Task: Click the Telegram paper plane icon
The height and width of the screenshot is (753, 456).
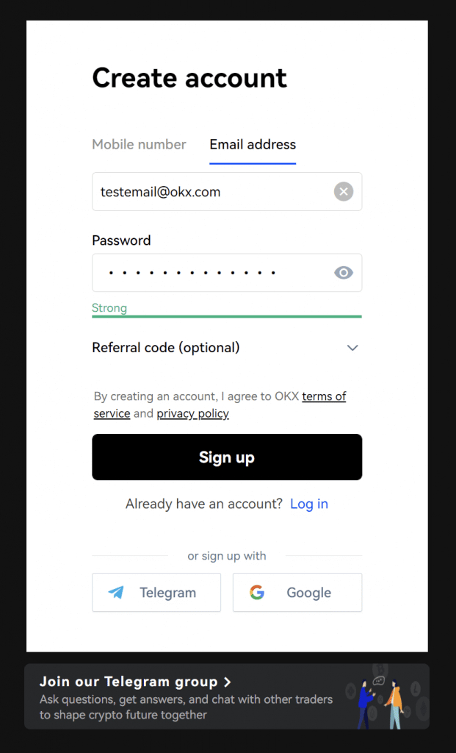Action: click(116, 592)
